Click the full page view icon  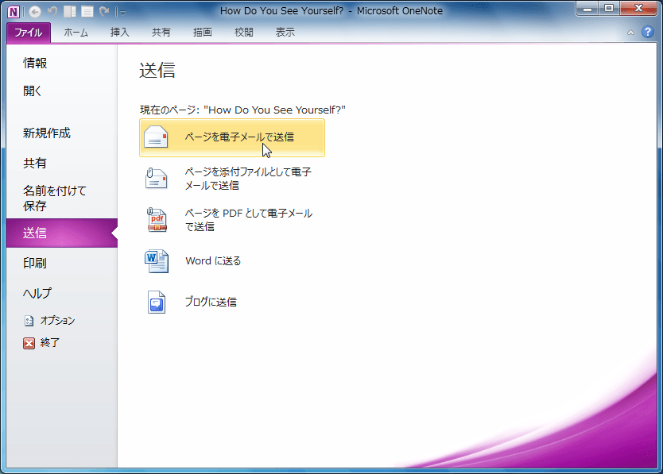click(87, 11)
